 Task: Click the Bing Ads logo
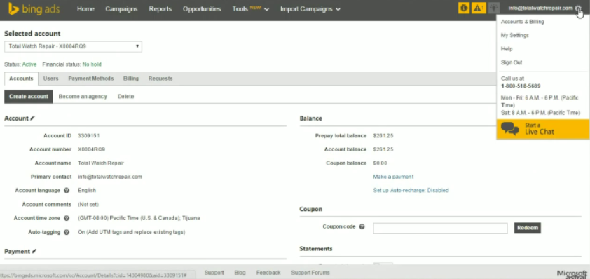(x=34, y=8)
